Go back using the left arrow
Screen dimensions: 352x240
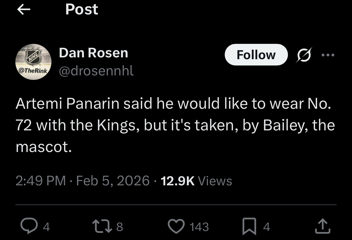24,10
